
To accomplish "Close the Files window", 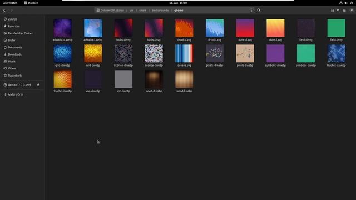I will (352, 10).
